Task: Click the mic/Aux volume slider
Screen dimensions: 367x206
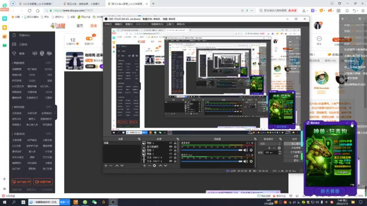Action: tap(211, 162)
